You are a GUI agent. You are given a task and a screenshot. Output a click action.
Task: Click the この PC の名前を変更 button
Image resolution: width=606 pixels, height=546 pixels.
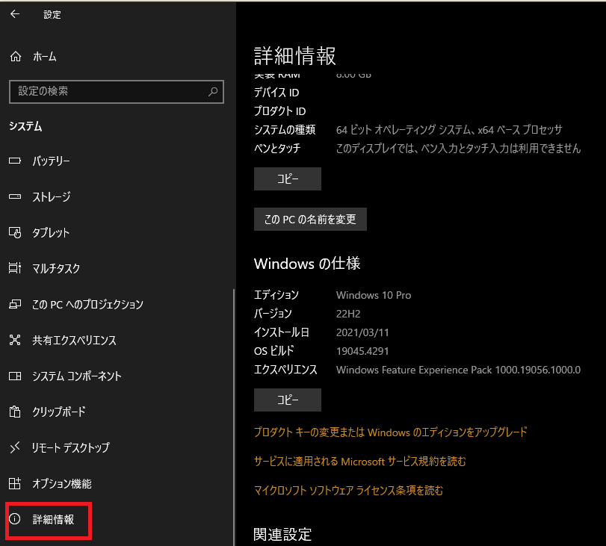point(310,220)
